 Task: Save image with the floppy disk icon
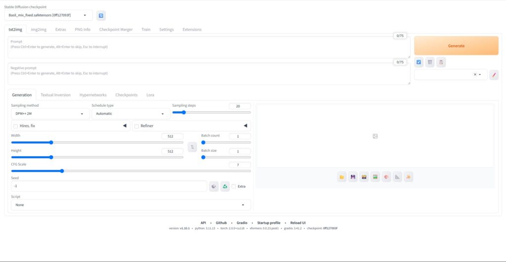[x=353, y=177]
